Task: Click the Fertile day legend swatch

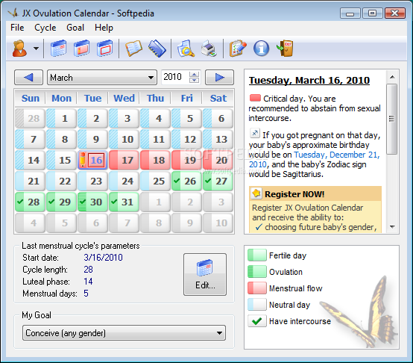Action: tap(256, 255)
